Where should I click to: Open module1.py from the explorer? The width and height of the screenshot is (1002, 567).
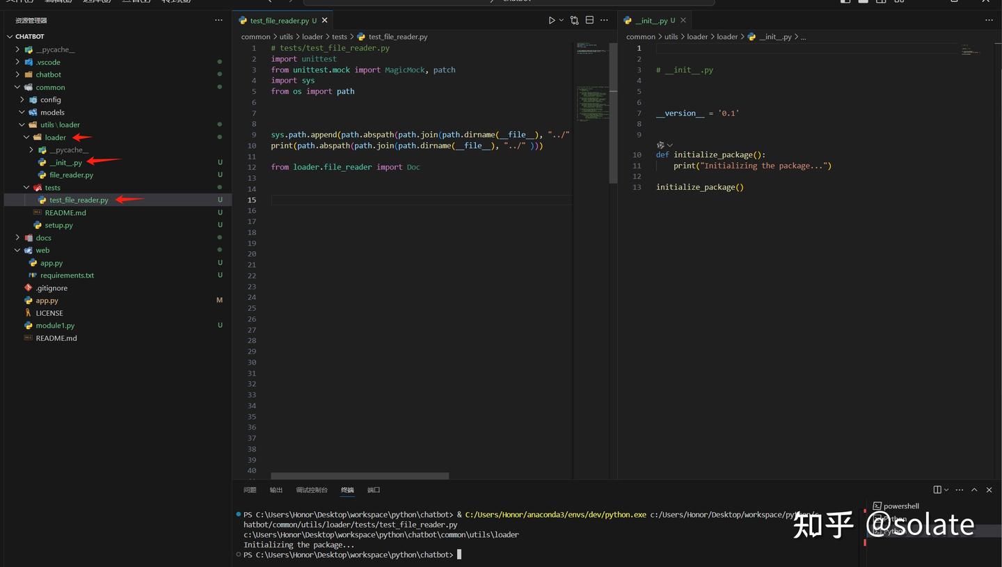[x=55, y=326]
